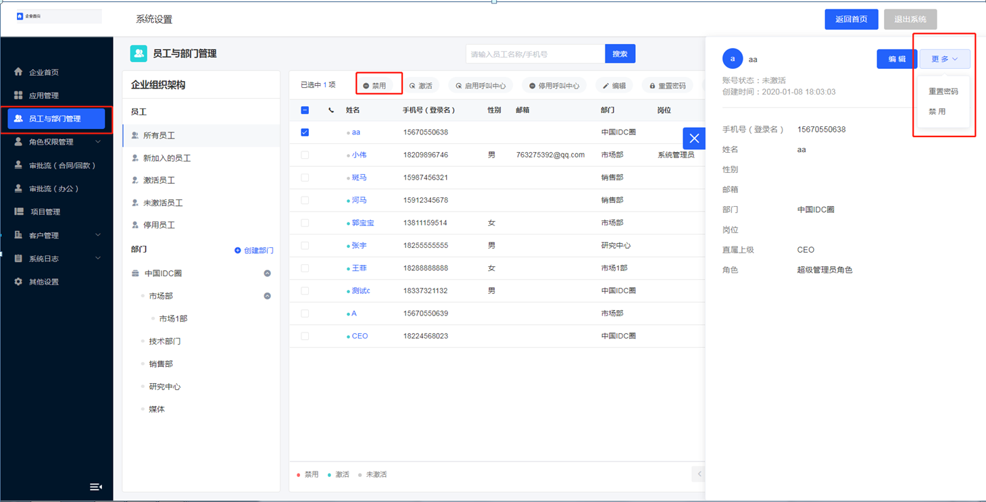This screenshot has width=986, height=502.
Task: Click the 返回首页 button
Action: coord(851,19)
